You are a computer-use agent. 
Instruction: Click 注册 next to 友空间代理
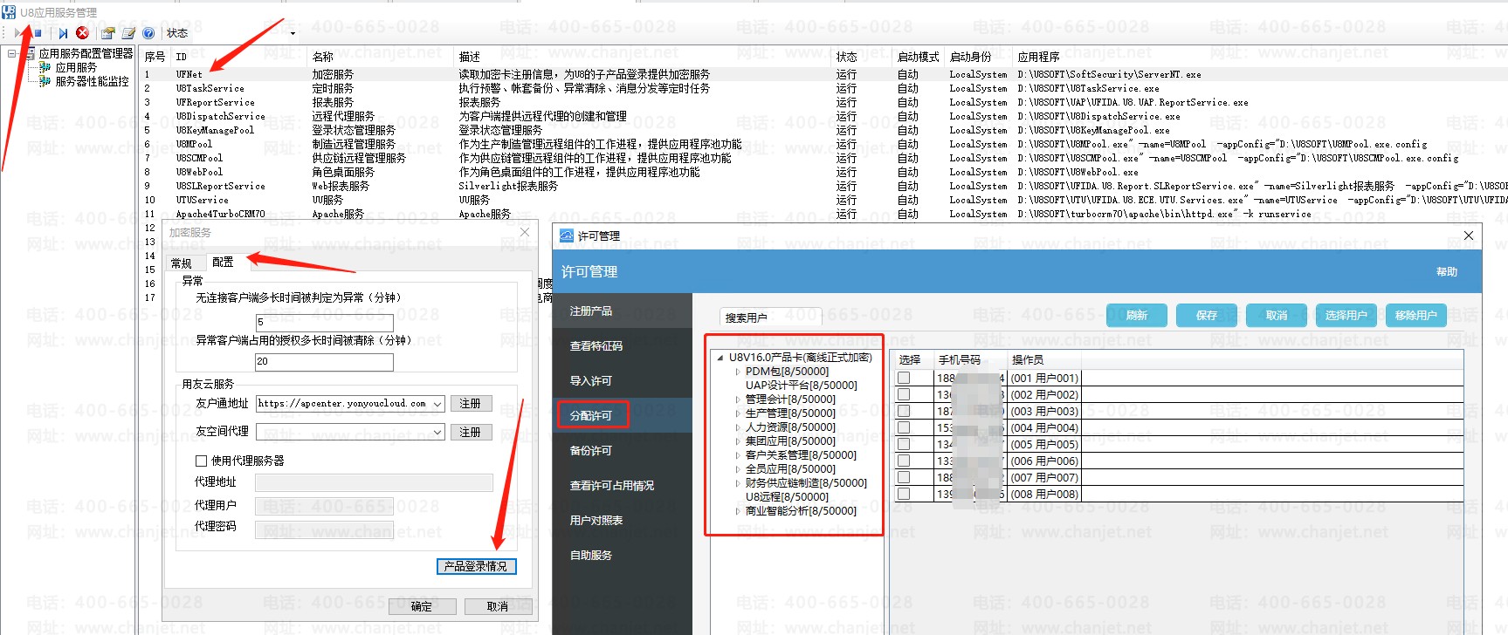point(471,432)
